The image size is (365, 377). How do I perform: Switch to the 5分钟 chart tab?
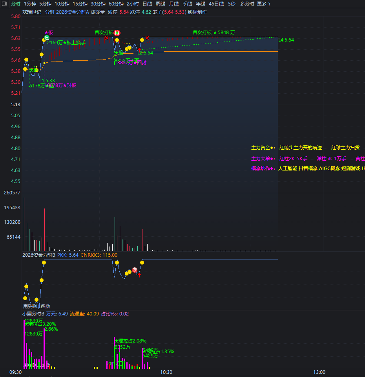coord(45,4)
